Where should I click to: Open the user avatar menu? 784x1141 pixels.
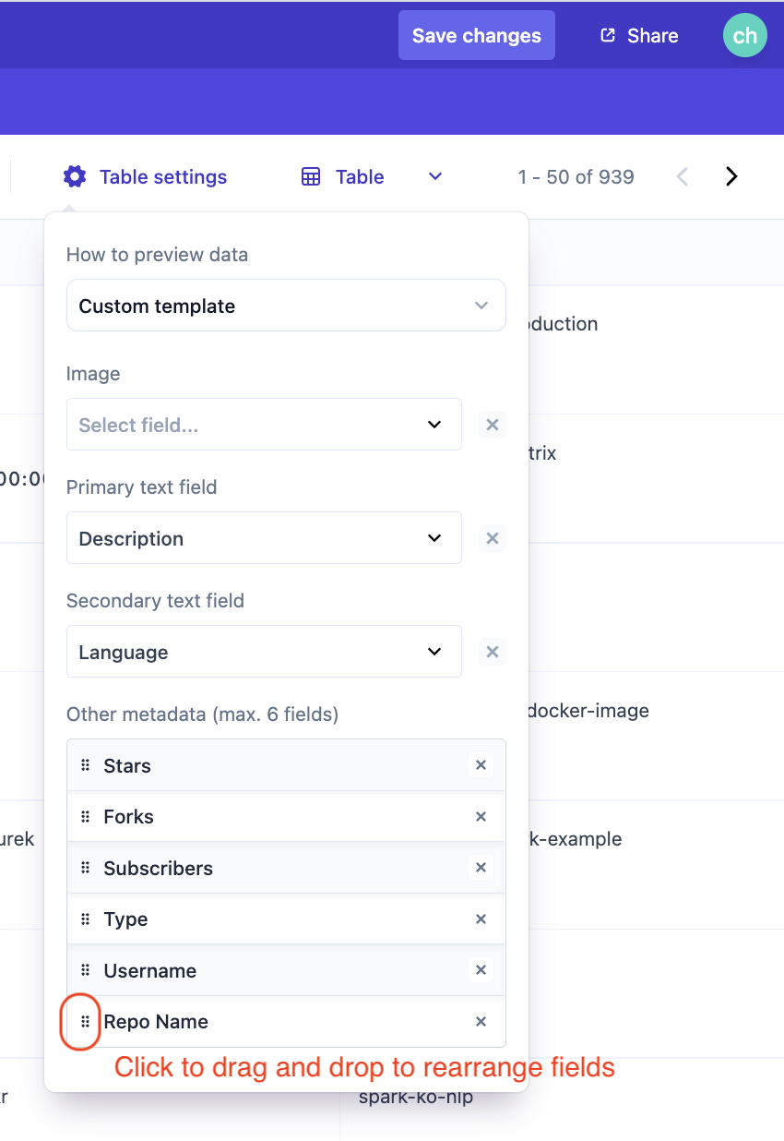click(x=744, y=35)
